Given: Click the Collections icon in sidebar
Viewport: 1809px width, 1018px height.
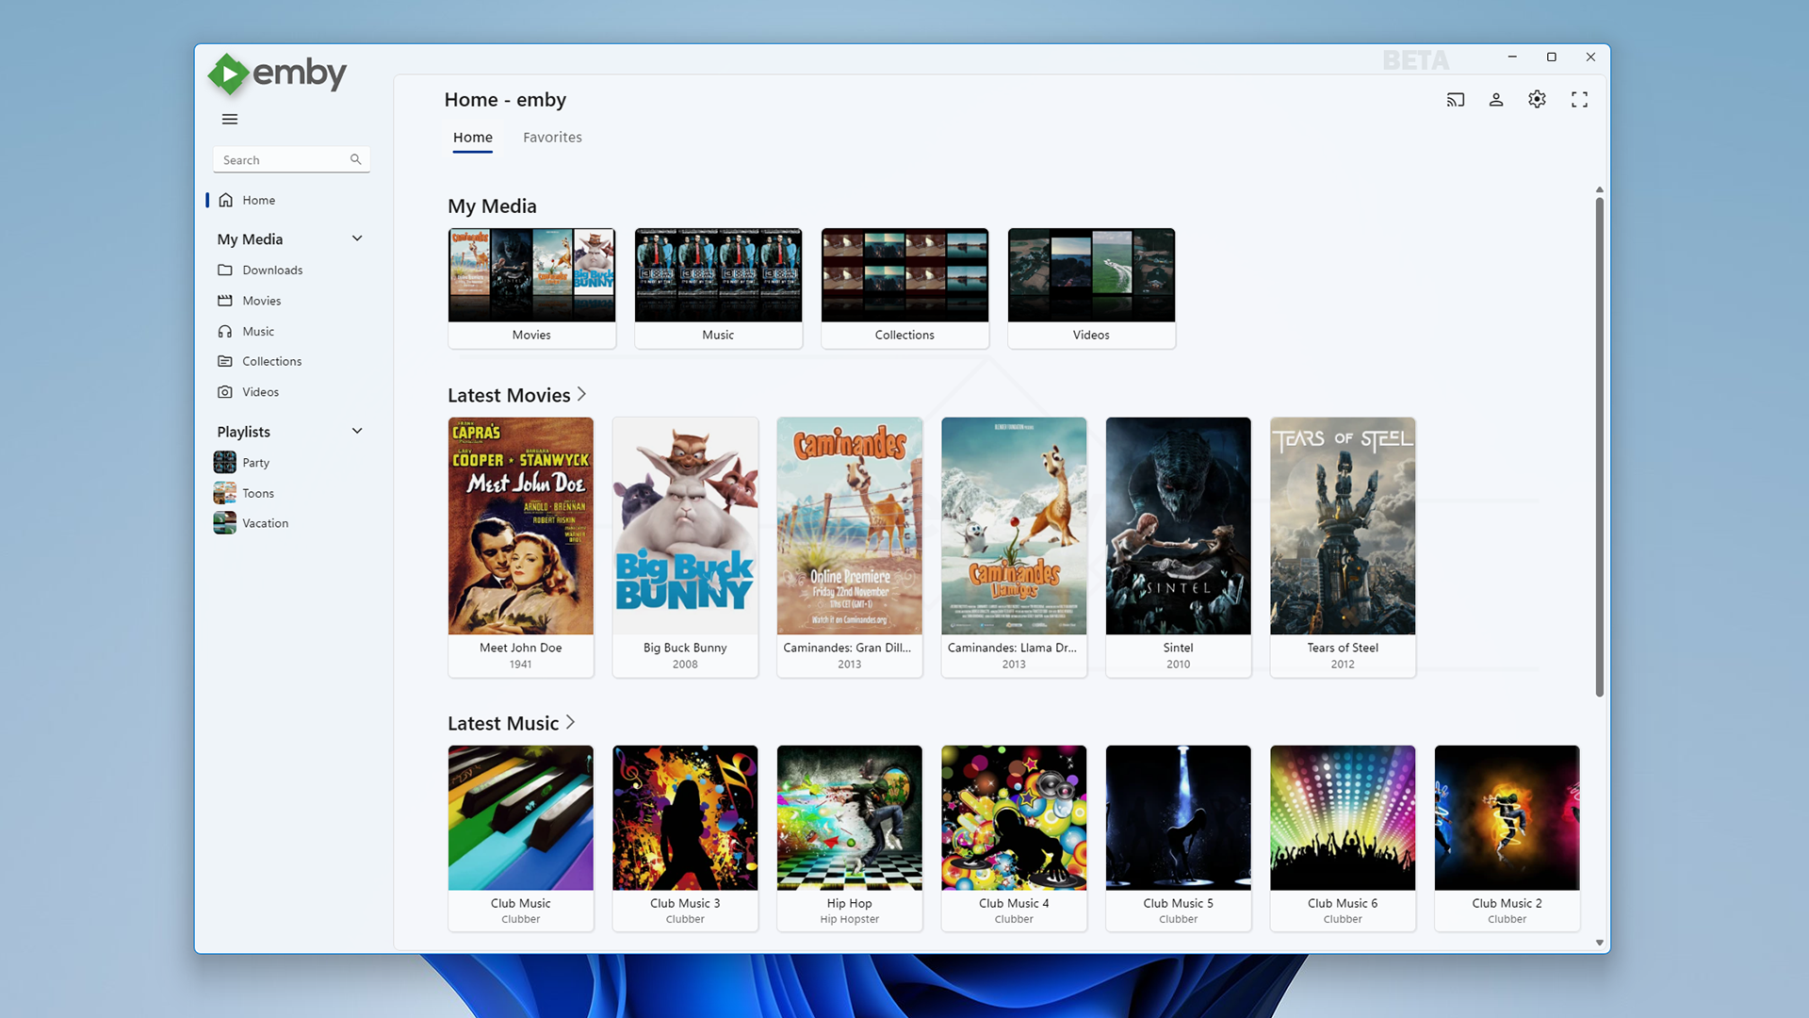Looking at the screenshot, I should pos(225,361).
